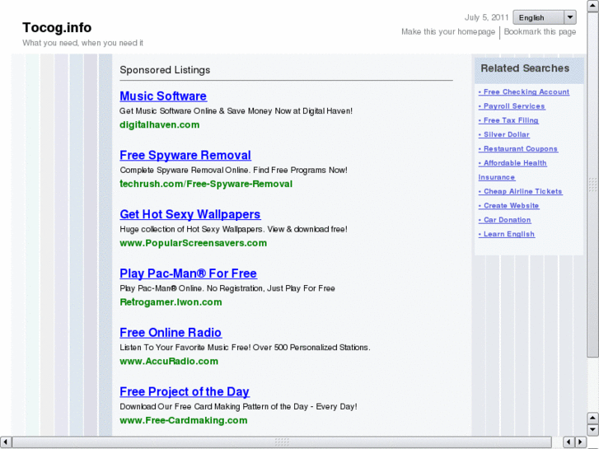599x449 pixels.
Task: Open Free Spyware Removal listing
Action: 185,155
